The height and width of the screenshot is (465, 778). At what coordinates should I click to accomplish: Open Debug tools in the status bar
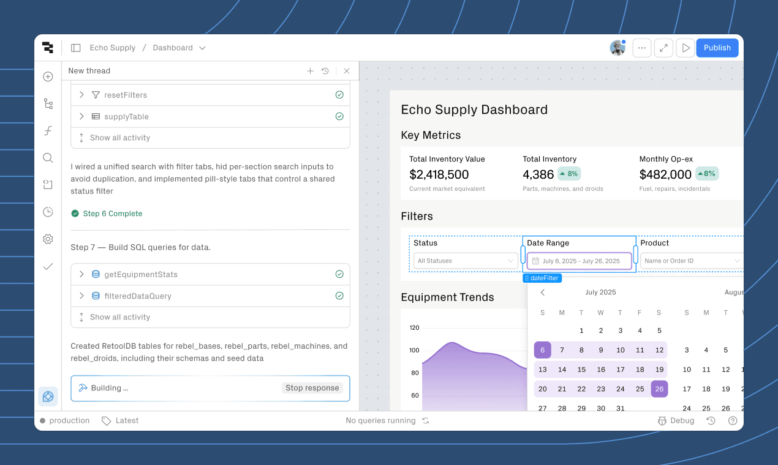tap(676, 420)
